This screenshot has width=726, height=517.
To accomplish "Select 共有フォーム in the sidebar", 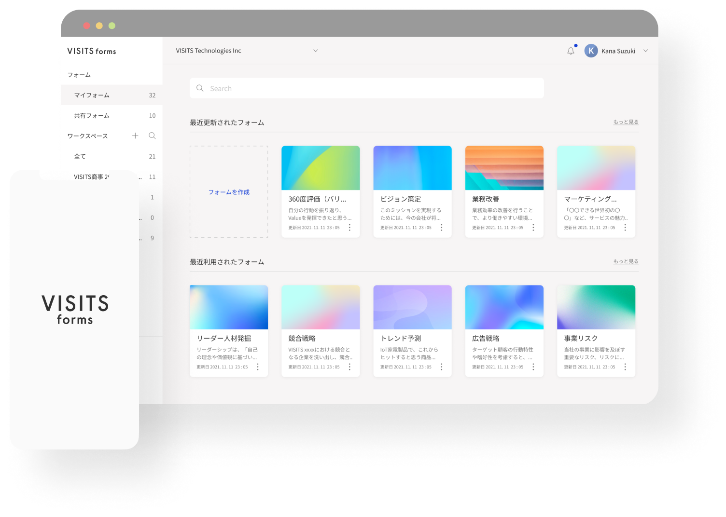I will (92, 116).
